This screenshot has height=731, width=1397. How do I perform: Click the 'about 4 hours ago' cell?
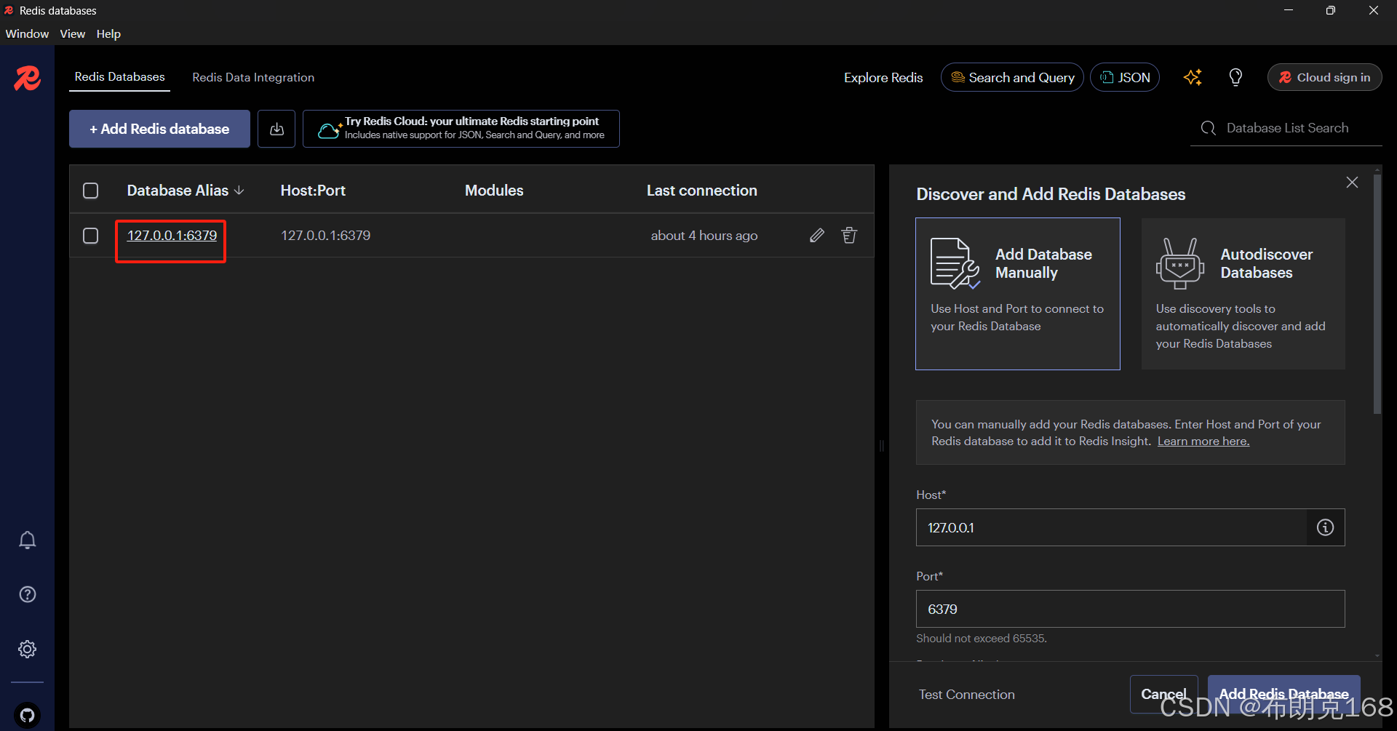point(704,236)
